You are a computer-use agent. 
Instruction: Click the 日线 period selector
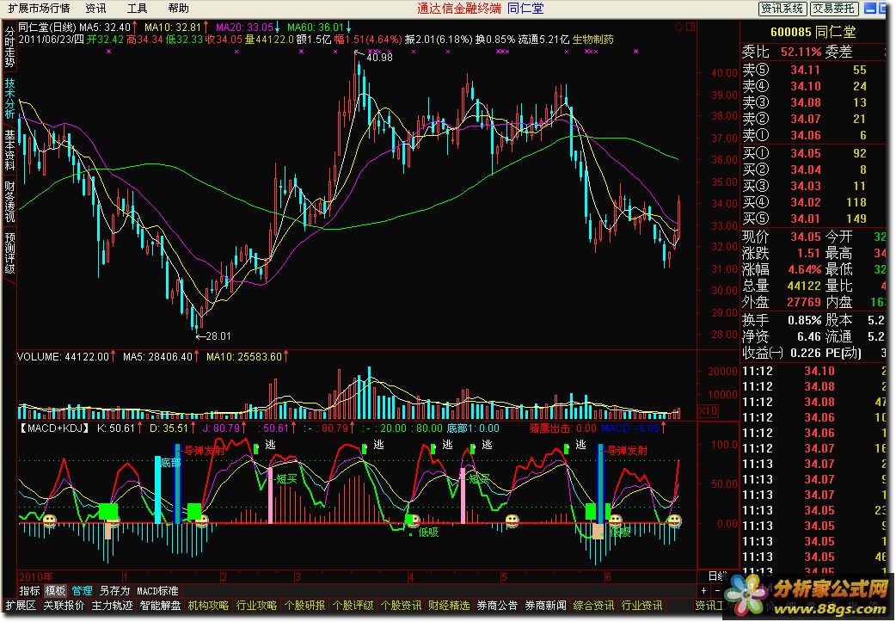pos(717,576)
